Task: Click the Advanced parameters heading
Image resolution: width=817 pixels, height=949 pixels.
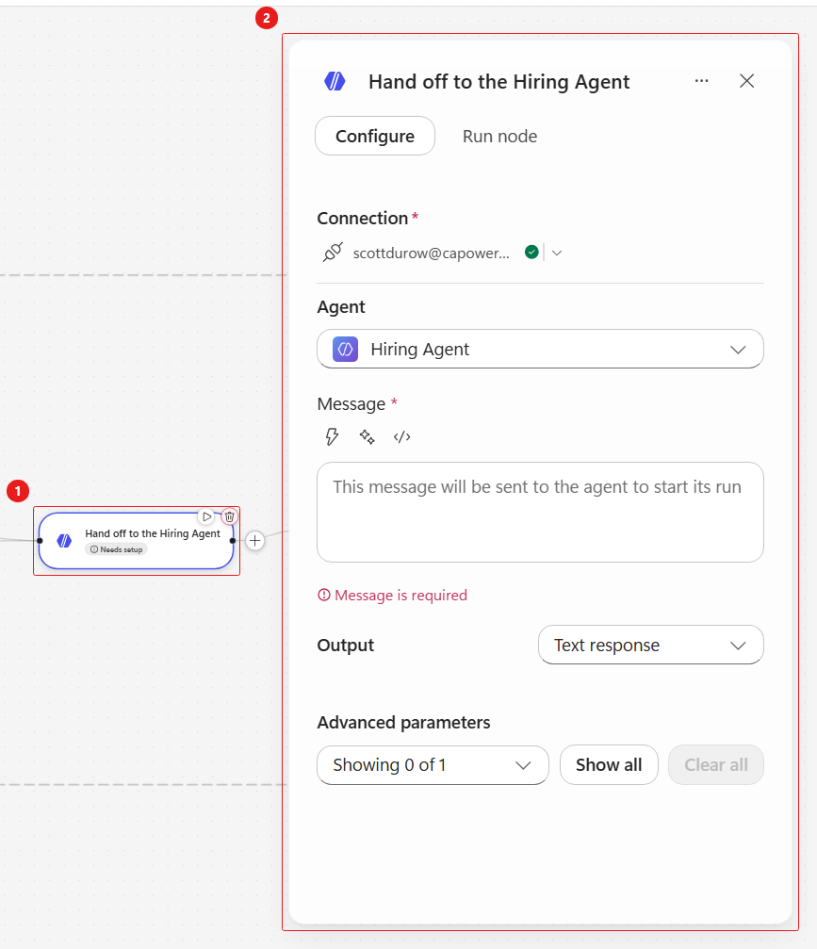Action: click(x=403, y=723)
